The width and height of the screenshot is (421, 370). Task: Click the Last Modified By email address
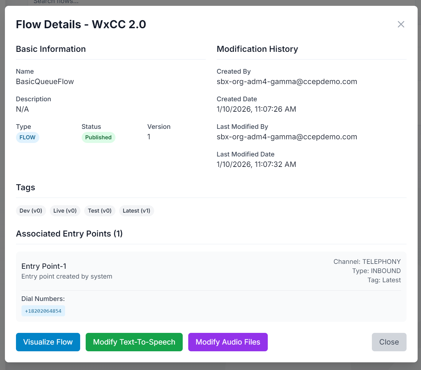[287, 137]
